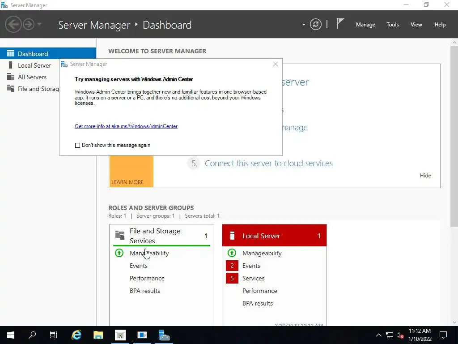The height and width of the screenshot is (344, 458).
Task: Click the step 5 number circle
Action: (x=193, y=163)
